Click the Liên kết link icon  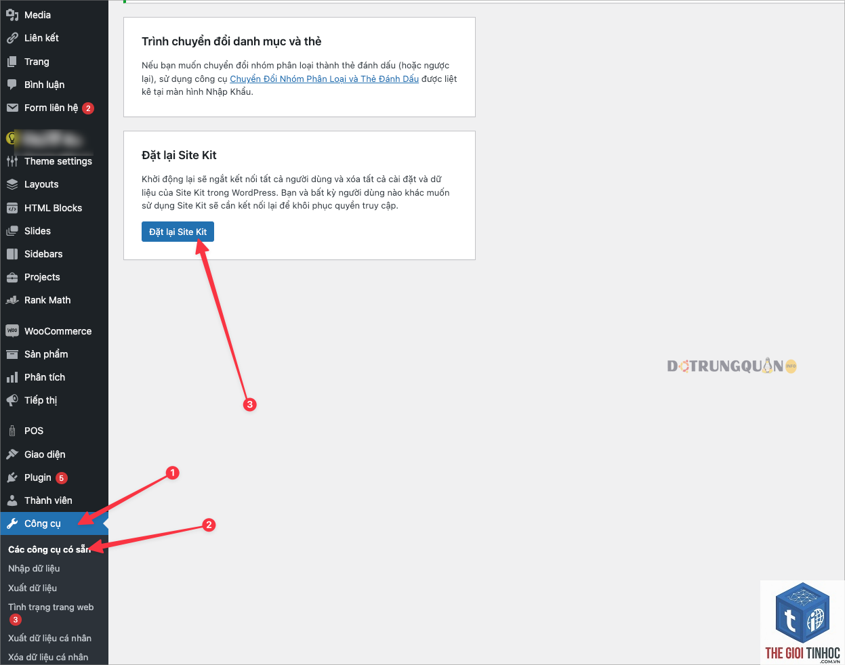point(12,38)
